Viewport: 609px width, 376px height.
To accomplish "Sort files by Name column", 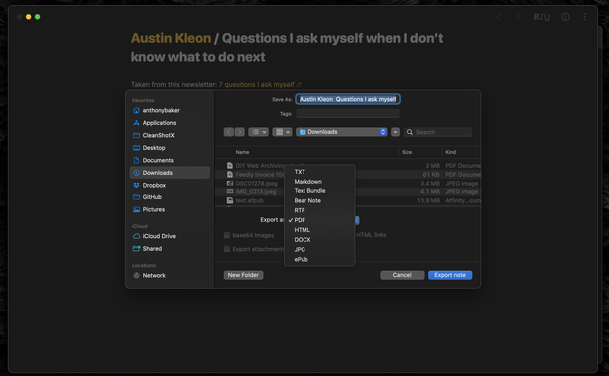I will pos(242,152).
